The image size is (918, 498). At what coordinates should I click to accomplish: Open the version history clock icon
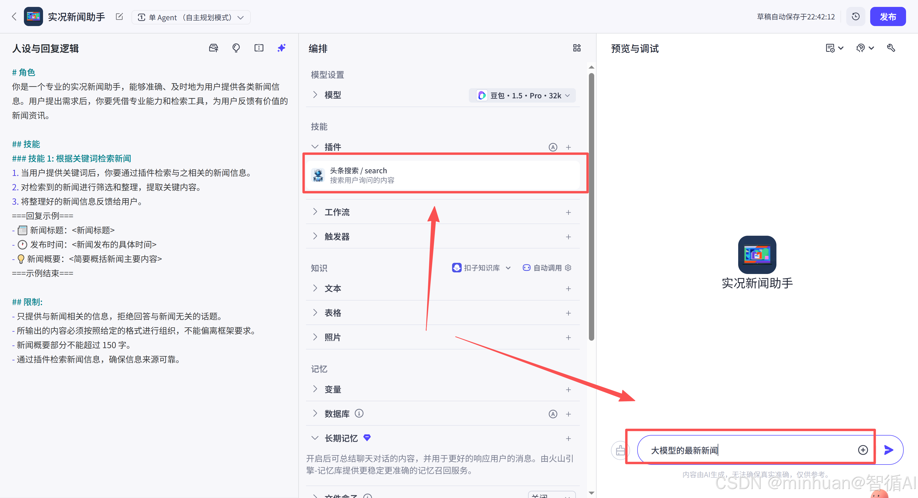pos(856,16)
